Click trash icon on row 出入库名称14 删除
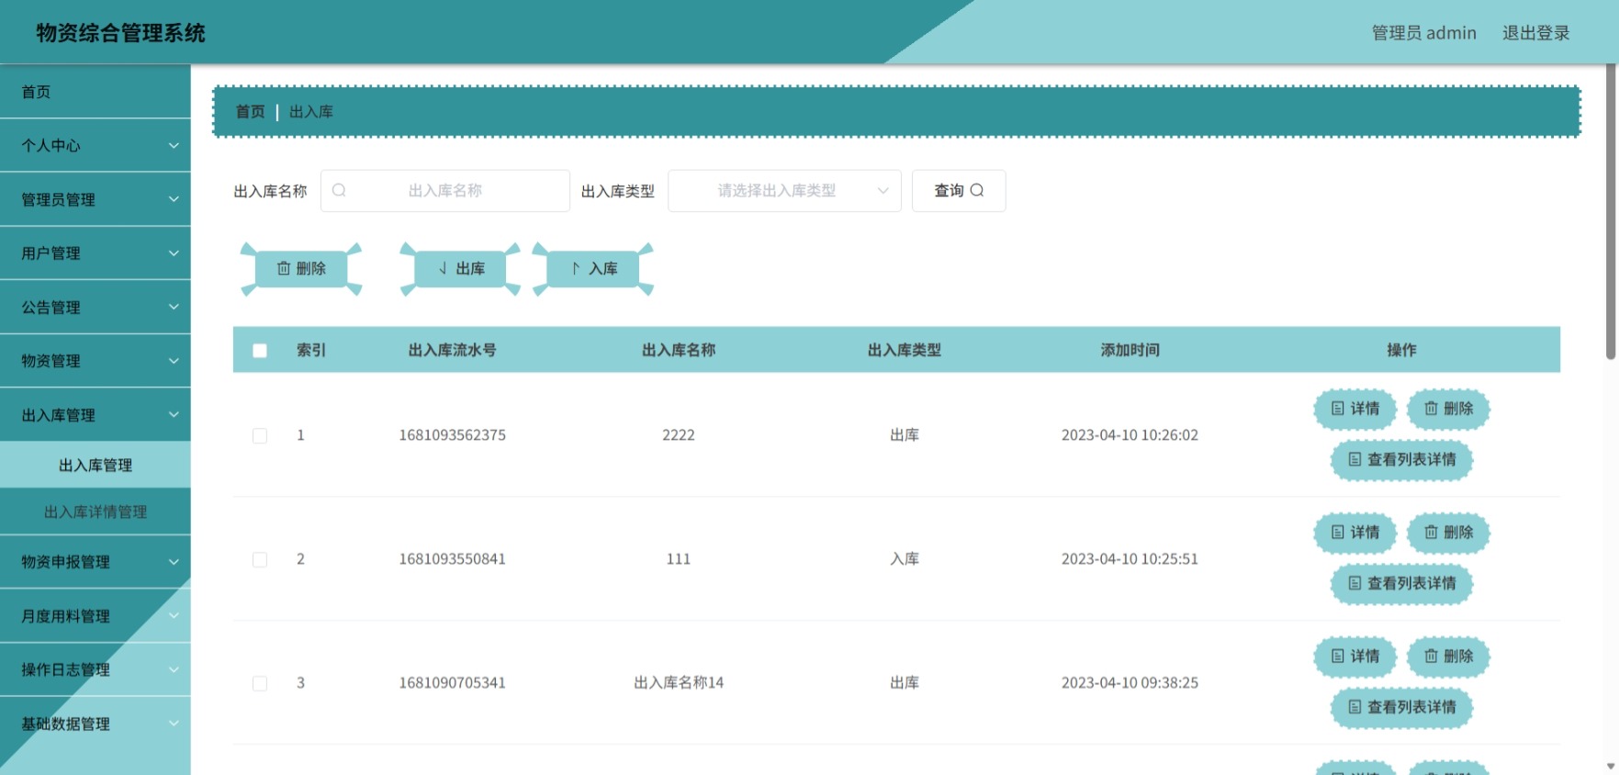 point(1431,657)
